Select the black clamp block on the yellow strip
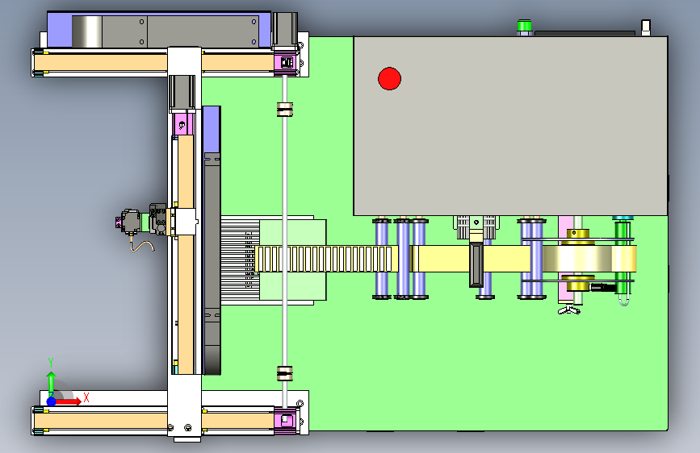This screenshot has height=453, width=700. pos(476,264)
